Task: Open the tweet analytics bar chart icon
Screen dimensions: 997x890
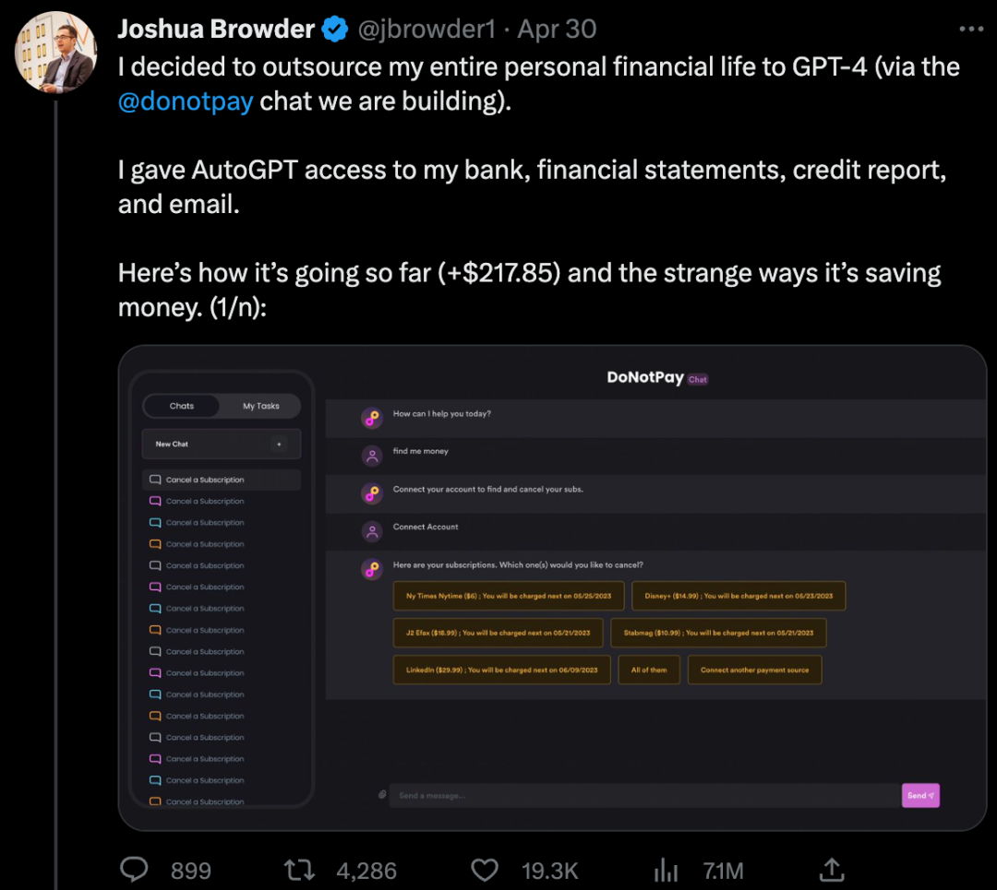Action: point(666,870)
